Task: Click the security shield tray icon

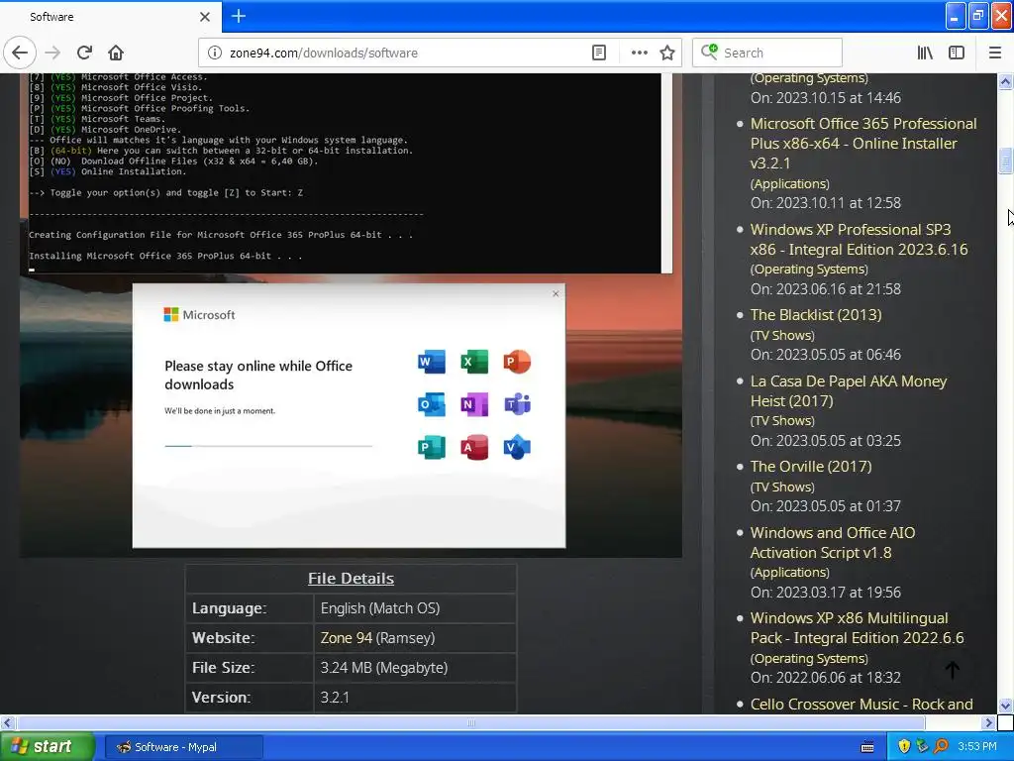Action: [x=904, y=747]
